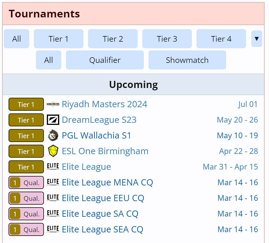Click the Tier 1 badge beside DreamLeague S23
The height and width of the screenshot is (243, 269).
pos(26,120)
